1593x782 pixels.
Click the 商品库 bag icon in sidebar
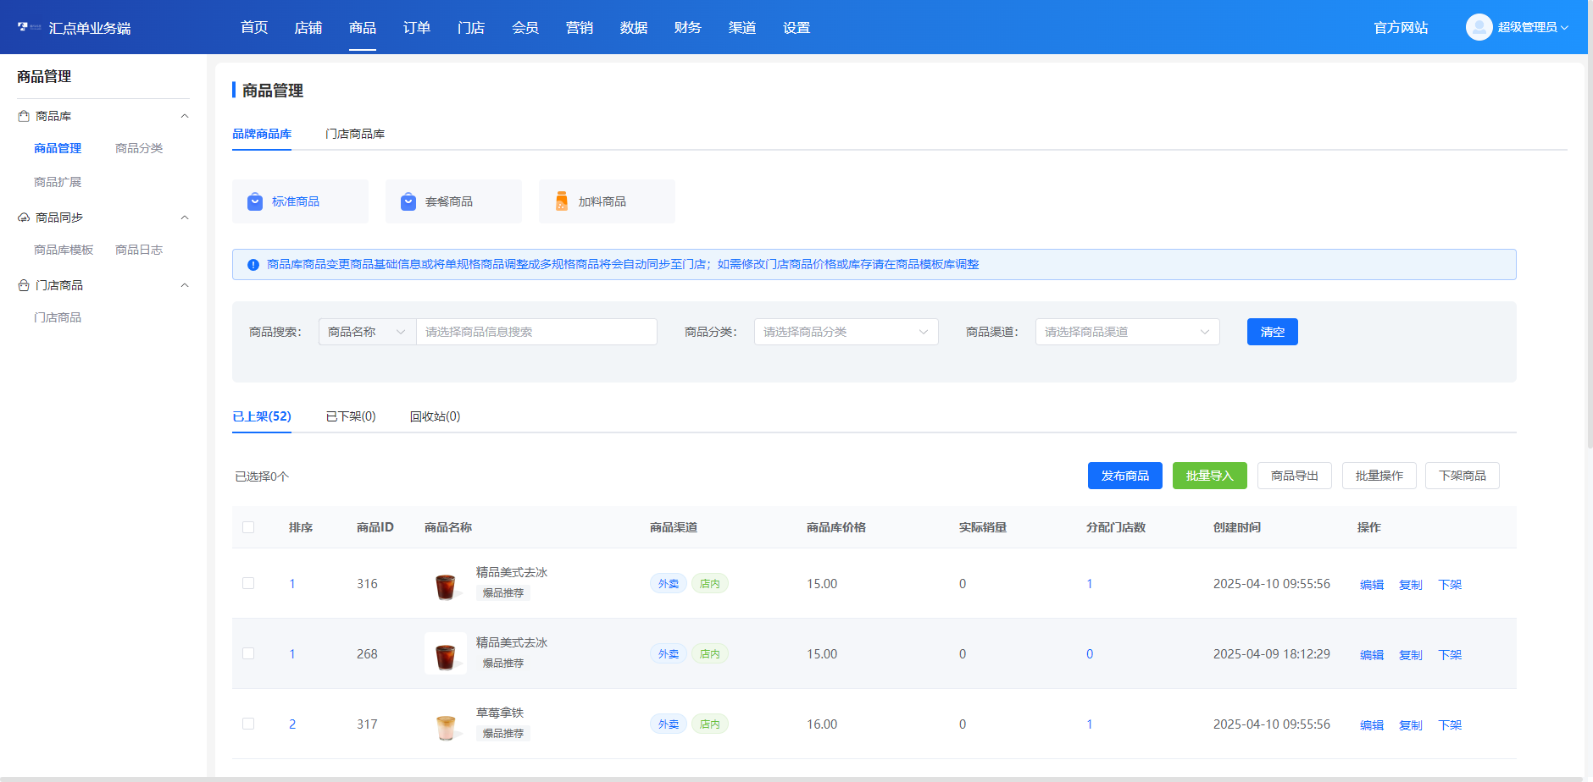click(x=24, y=116)
